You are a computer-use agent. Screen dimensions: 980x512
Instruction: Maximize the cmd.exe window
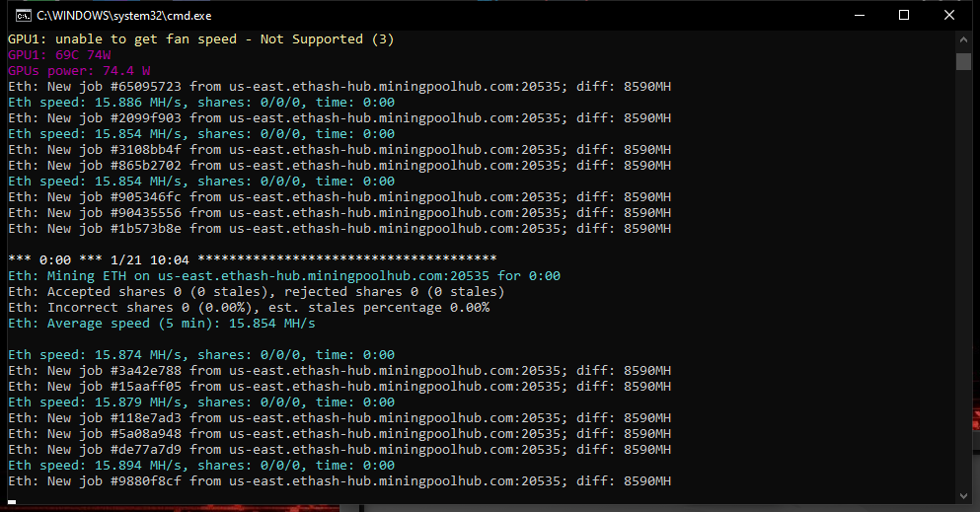click(904, 16)
